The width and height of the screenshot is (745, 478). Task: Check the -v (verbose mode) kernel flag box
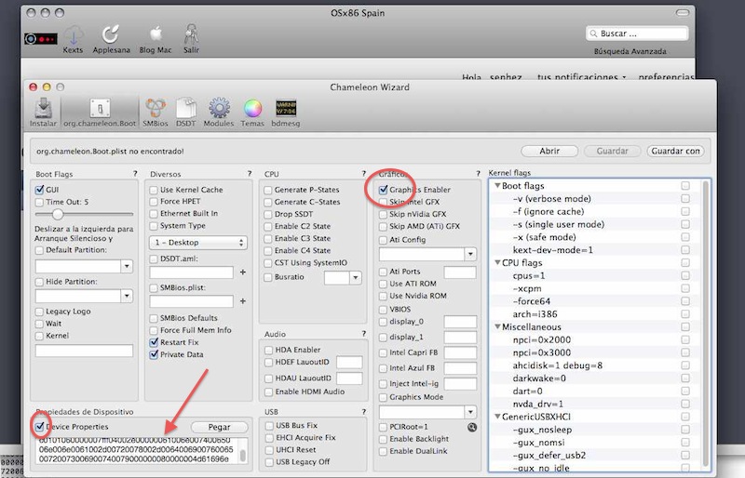(685, 198)
